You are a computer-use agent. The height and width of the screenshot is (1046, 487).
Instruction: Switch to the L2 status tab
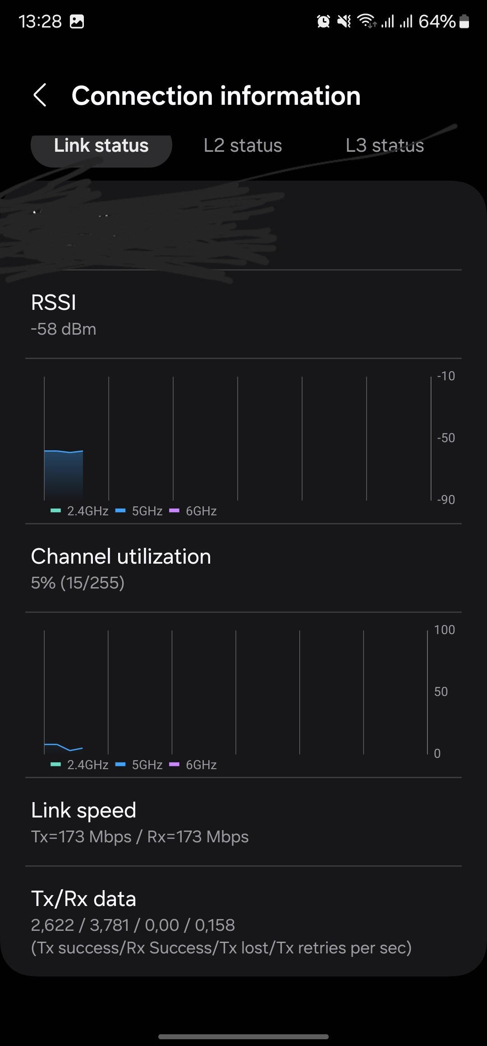(243, 146)
